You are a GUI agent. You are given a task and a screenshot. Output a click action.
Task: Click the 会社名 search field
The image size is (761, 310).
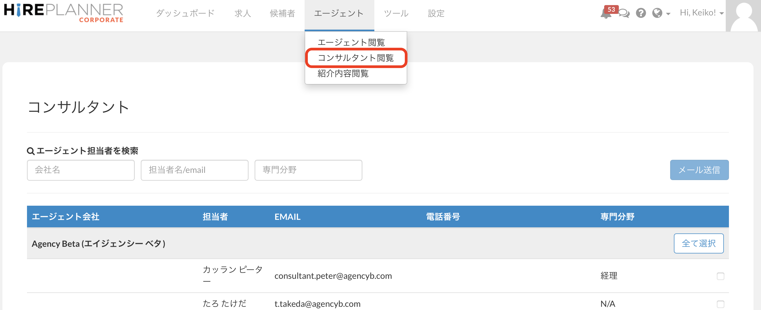coord(81,170)
